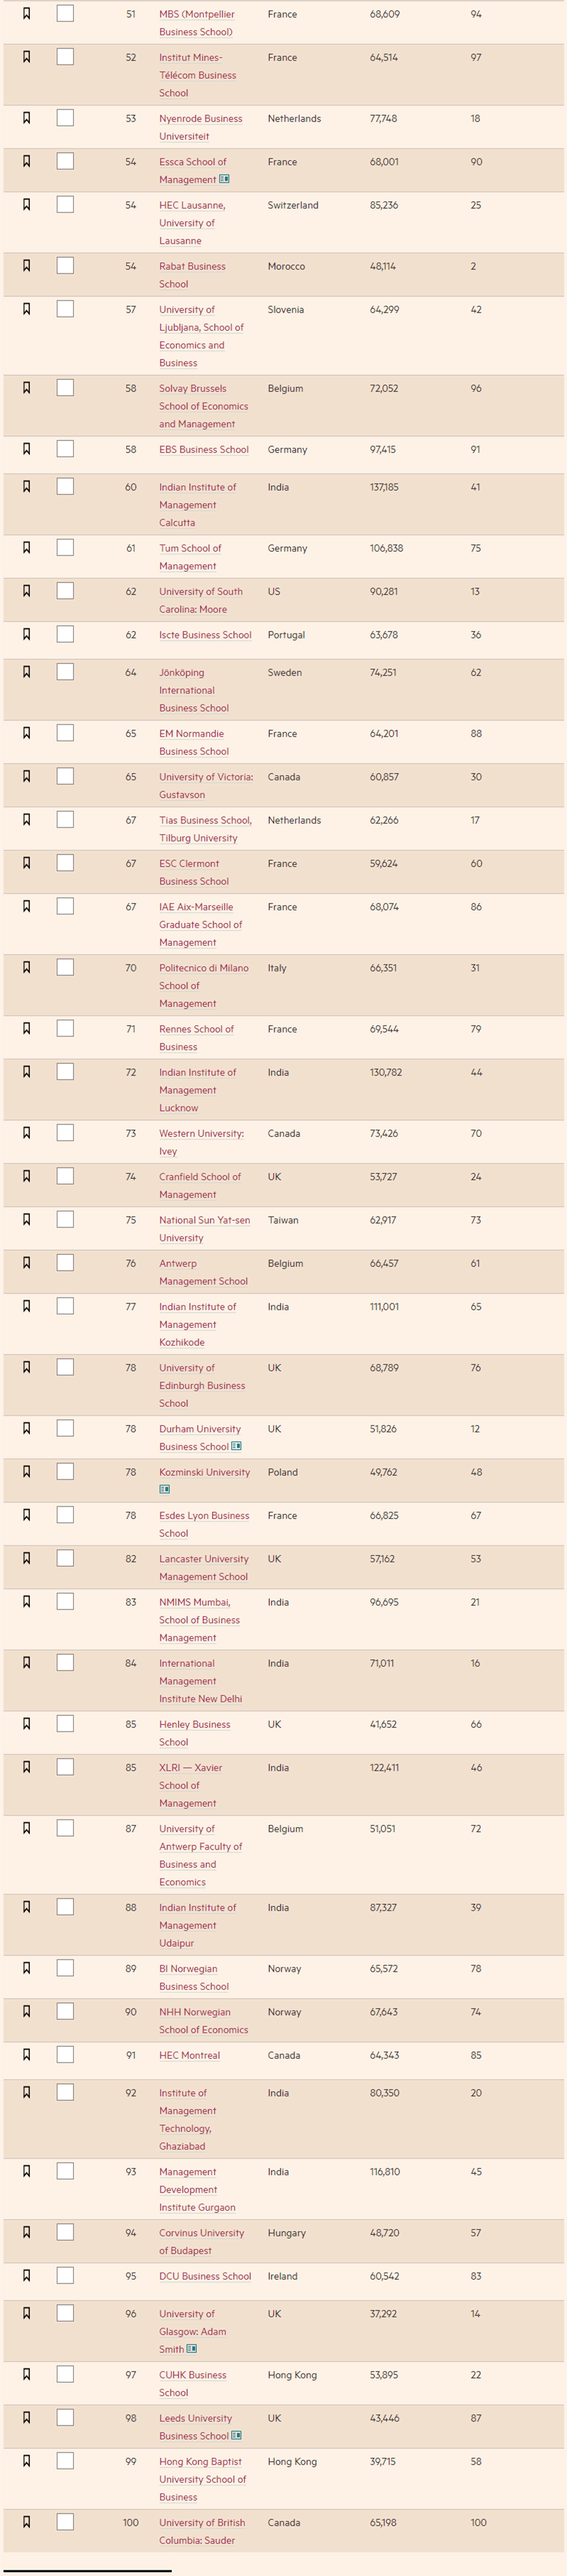Click the country cell Ireland

click(283, 2276)
